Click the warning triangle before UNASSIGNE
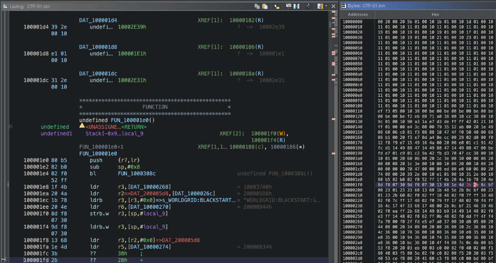496x263 pixels. click(82, 125)
